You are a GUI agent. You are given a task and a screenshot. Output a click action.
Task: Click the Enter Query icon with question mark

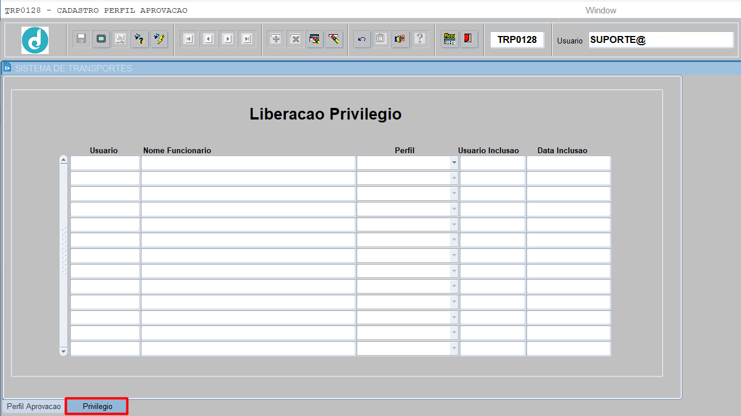[x=139, y=39]
